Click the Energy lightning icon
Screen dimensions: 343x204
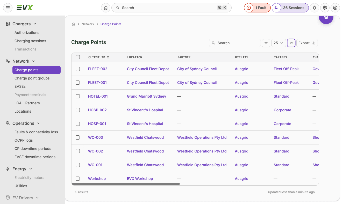pyautogui.click(x=8, y=169)
